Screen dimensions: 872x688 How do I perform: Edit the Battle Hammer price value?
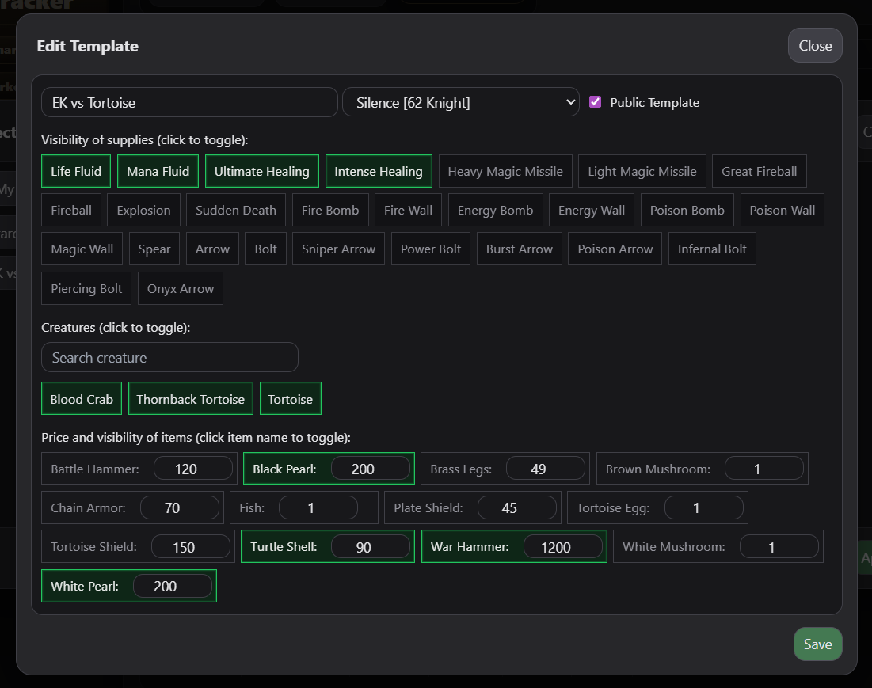click(x=193, y=469)
